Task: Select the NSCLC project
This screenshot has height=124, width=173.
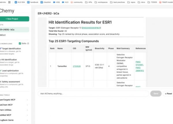Action: tap(14, 35)
